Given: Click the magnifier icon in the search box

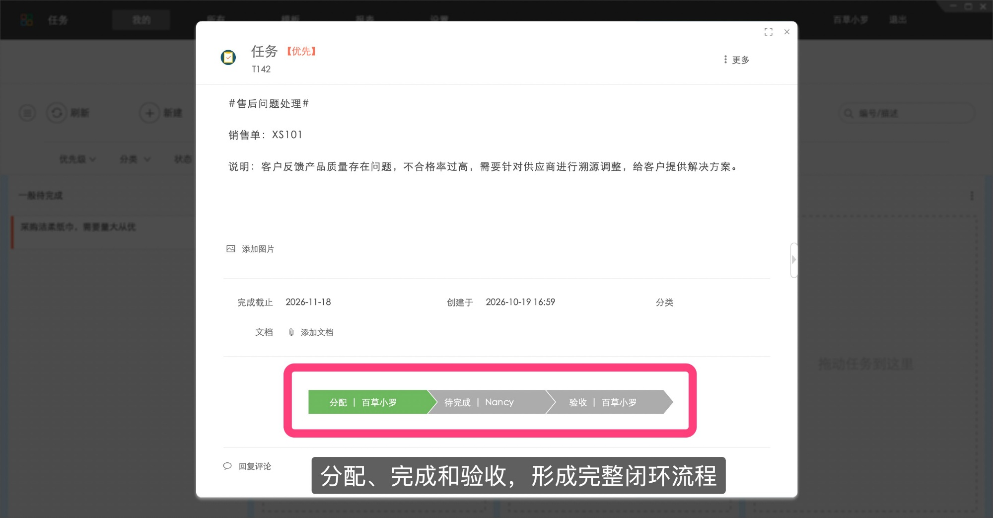Looking at the screenshot, I should tap(849, 113).
